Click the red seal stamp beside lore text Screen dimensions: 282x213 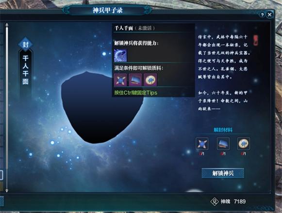point(256,40)
